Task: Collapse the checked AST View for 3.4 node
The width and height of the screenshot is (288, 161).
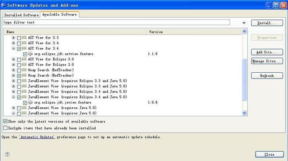Action: (x=13, y=48)
